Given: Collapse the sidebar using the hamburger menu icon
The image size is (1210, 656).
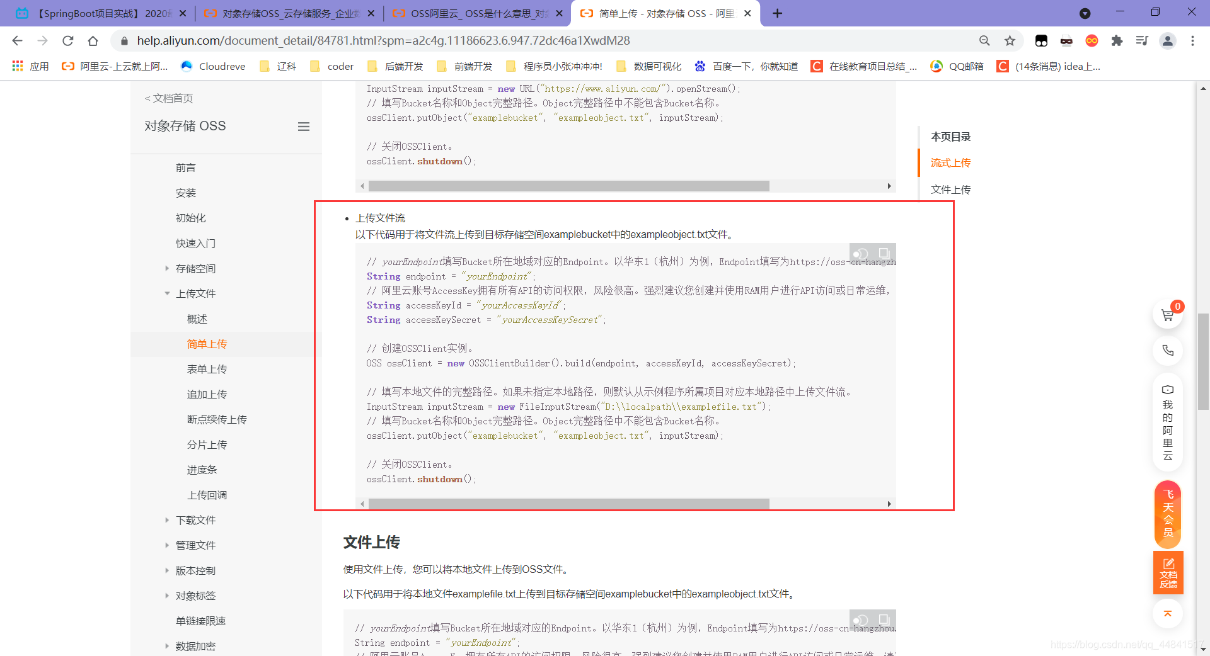Looking at the screenshot, I should coord(304,127).
